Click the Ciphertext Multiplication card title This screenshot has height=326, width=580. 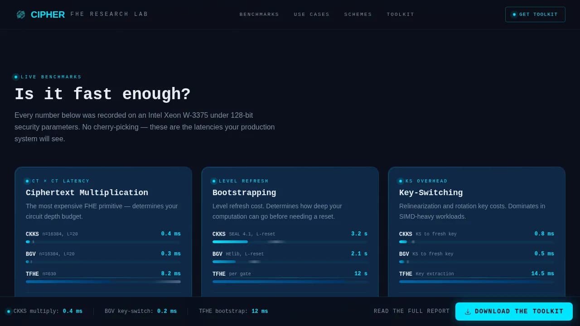click(87, 192)
